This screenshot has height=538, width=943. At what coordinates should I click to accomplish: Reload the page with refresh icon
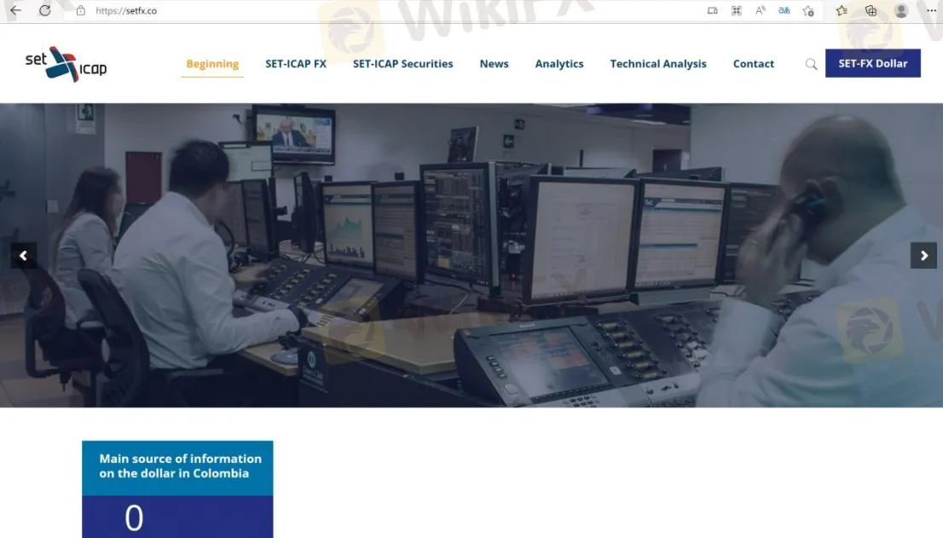click(45, 10)
